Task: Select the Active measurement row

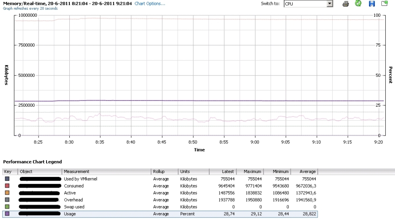Action: point(160,193)
